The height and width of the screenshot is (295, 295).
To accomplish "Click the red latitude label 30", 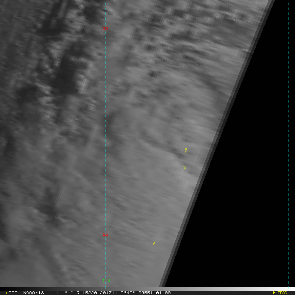I will coord(105,29).
